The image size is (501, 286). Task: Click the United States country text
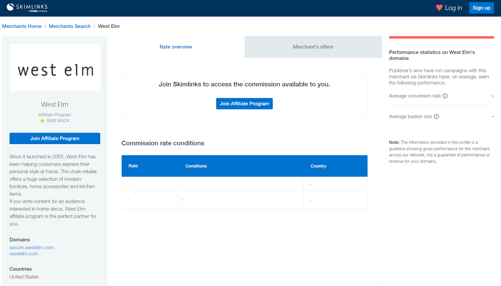tap(24, 277)
